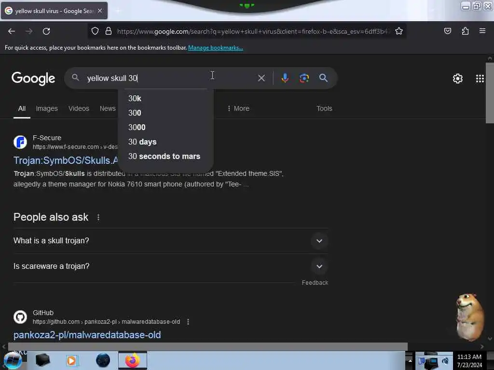Submit search with the magnifier button

coord(323,78)
